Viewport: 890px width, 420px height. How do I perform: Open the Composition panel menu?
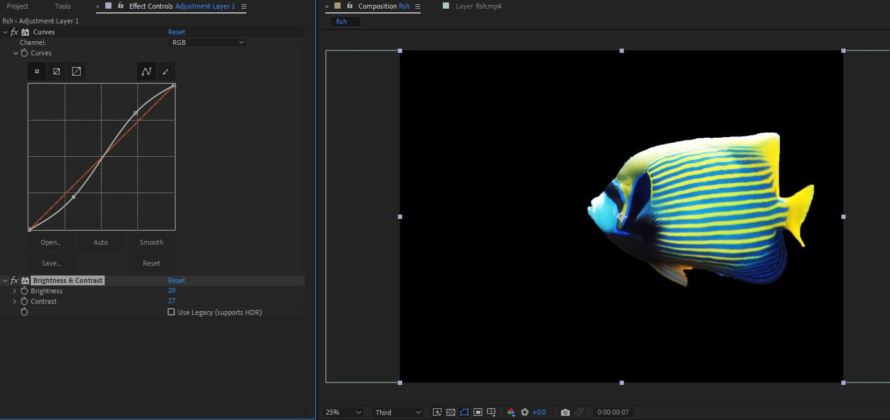click(418, 6)
